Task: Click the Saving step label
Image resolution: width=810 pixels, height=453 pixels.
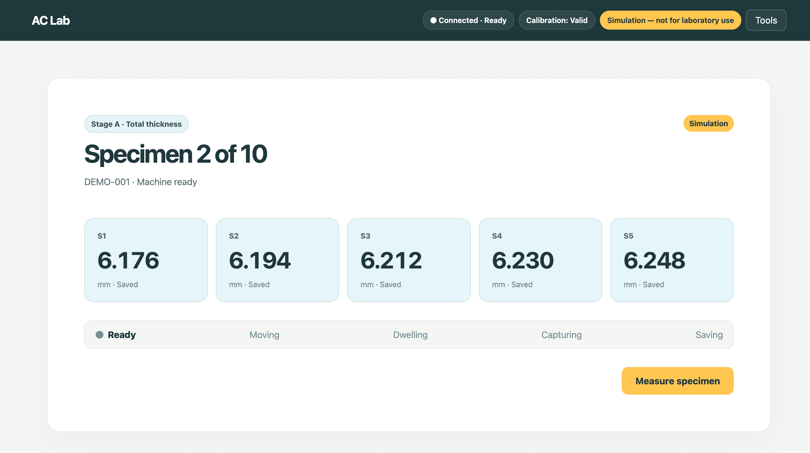Action: tap(709, 335)
